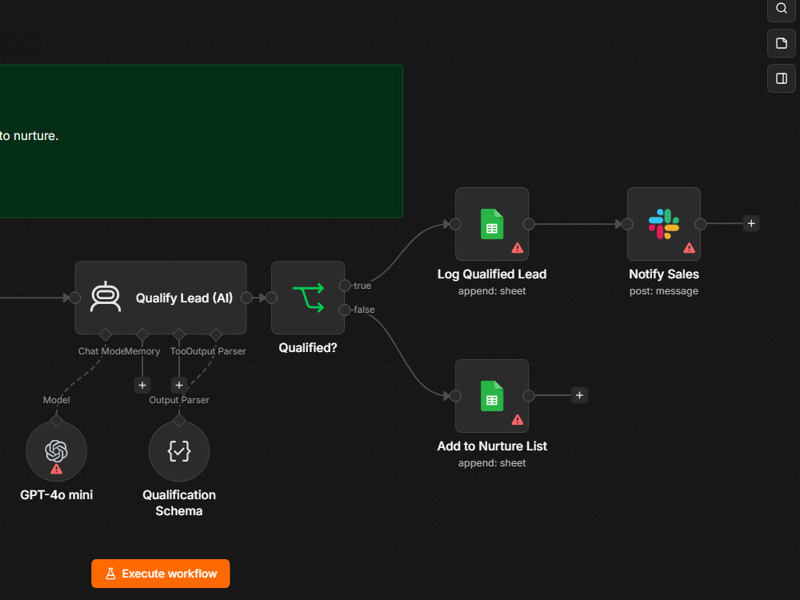
Task: Click the Chat Model diamond connector
Action: click(x=106, y=334)
